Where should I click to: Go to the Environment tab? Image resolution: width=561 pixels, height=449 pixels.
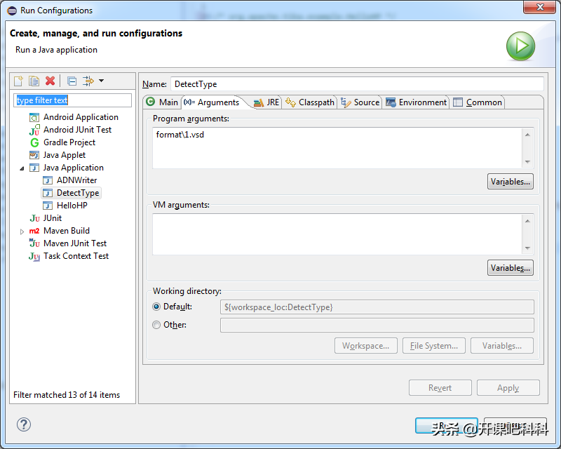coord(416,102)
